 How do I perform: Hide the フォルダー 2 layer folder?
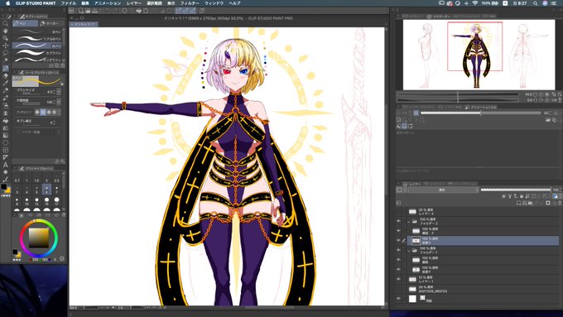(x=398, y=221)
